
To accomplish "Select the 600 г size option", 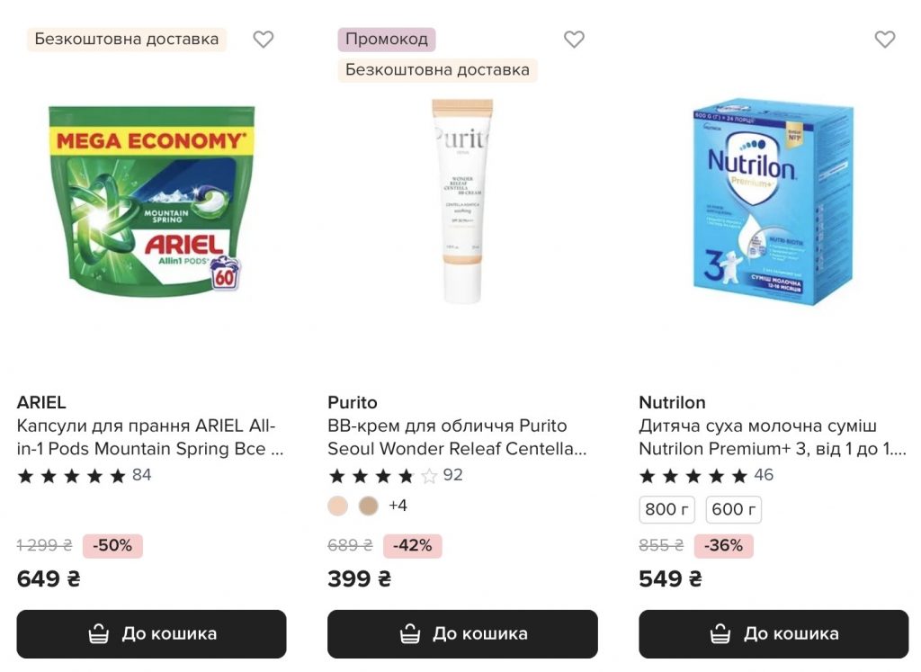I will (x=733, y=509).
